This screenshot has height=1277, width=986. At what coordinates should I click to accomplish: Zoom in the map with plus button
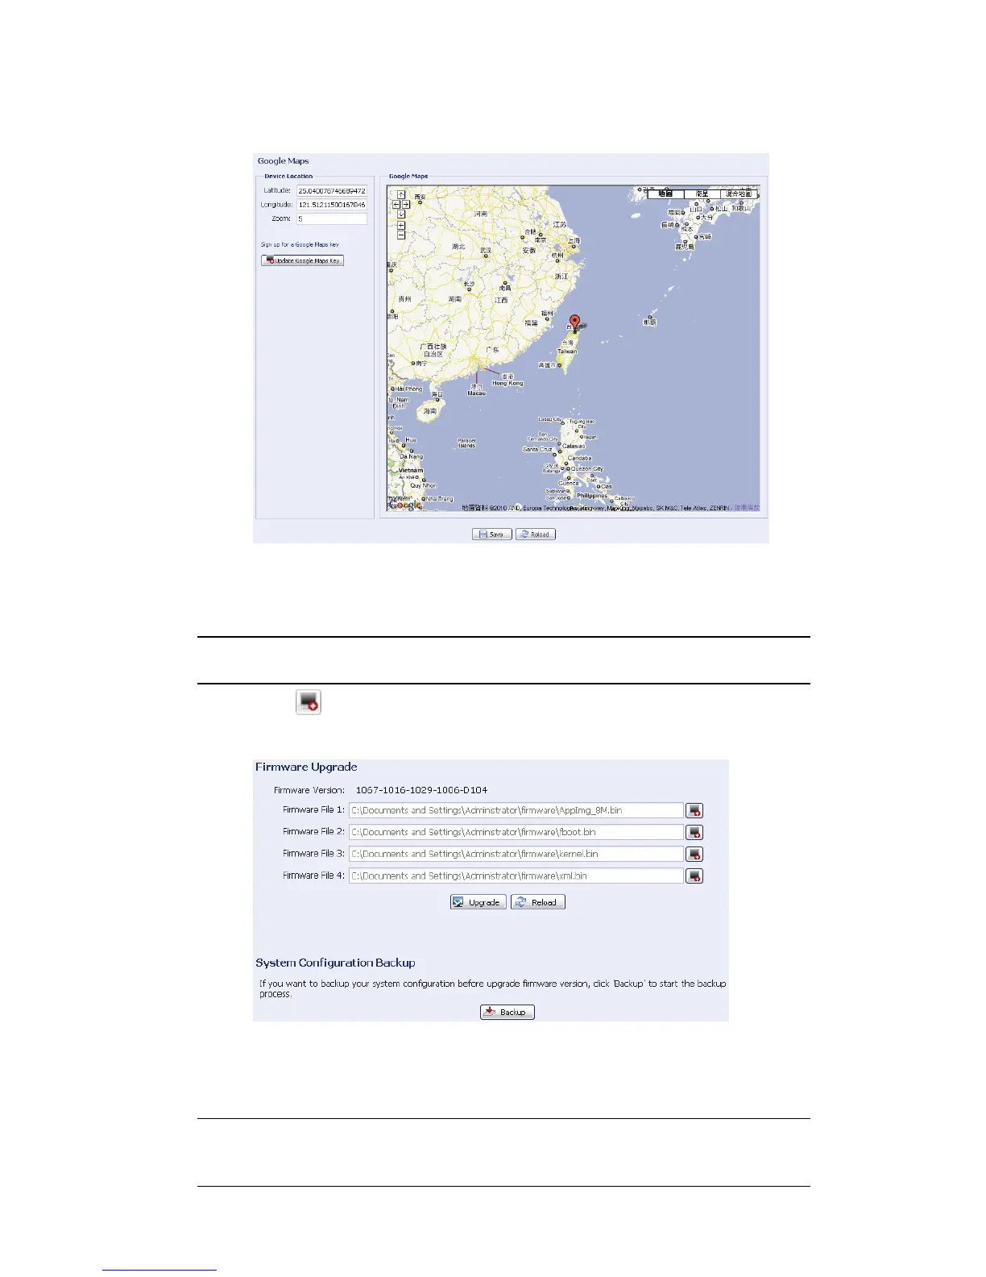point(401,226)
